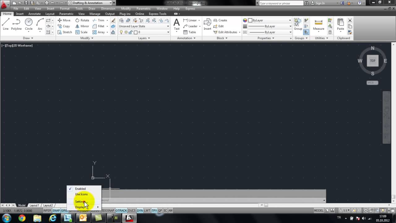The width and height of the screenshot is (396, 223).
Task: Open Google Chrome from the taskbar
Action: coord(22,218)
